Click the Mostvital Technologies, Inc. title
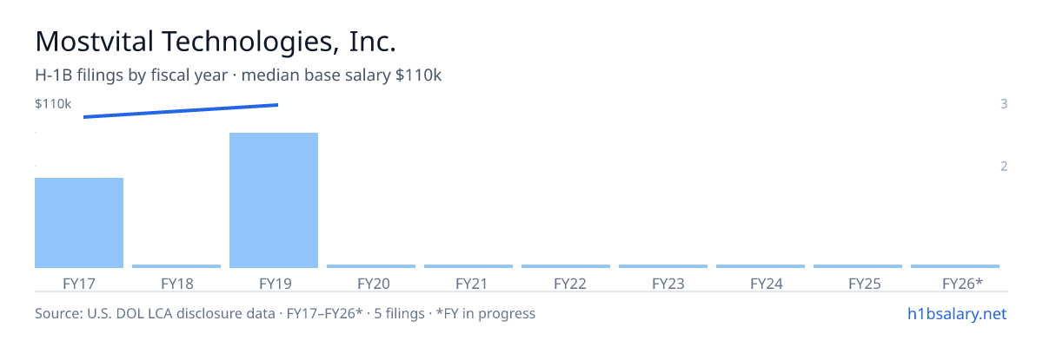Image resolution: width=1043 pixels, height=347 pixels. tap(216, 42)
